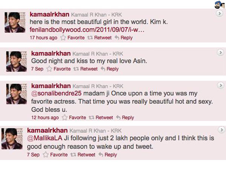
Task: Open the '17 hours ago' timestamp
Action: coord(44,38)
